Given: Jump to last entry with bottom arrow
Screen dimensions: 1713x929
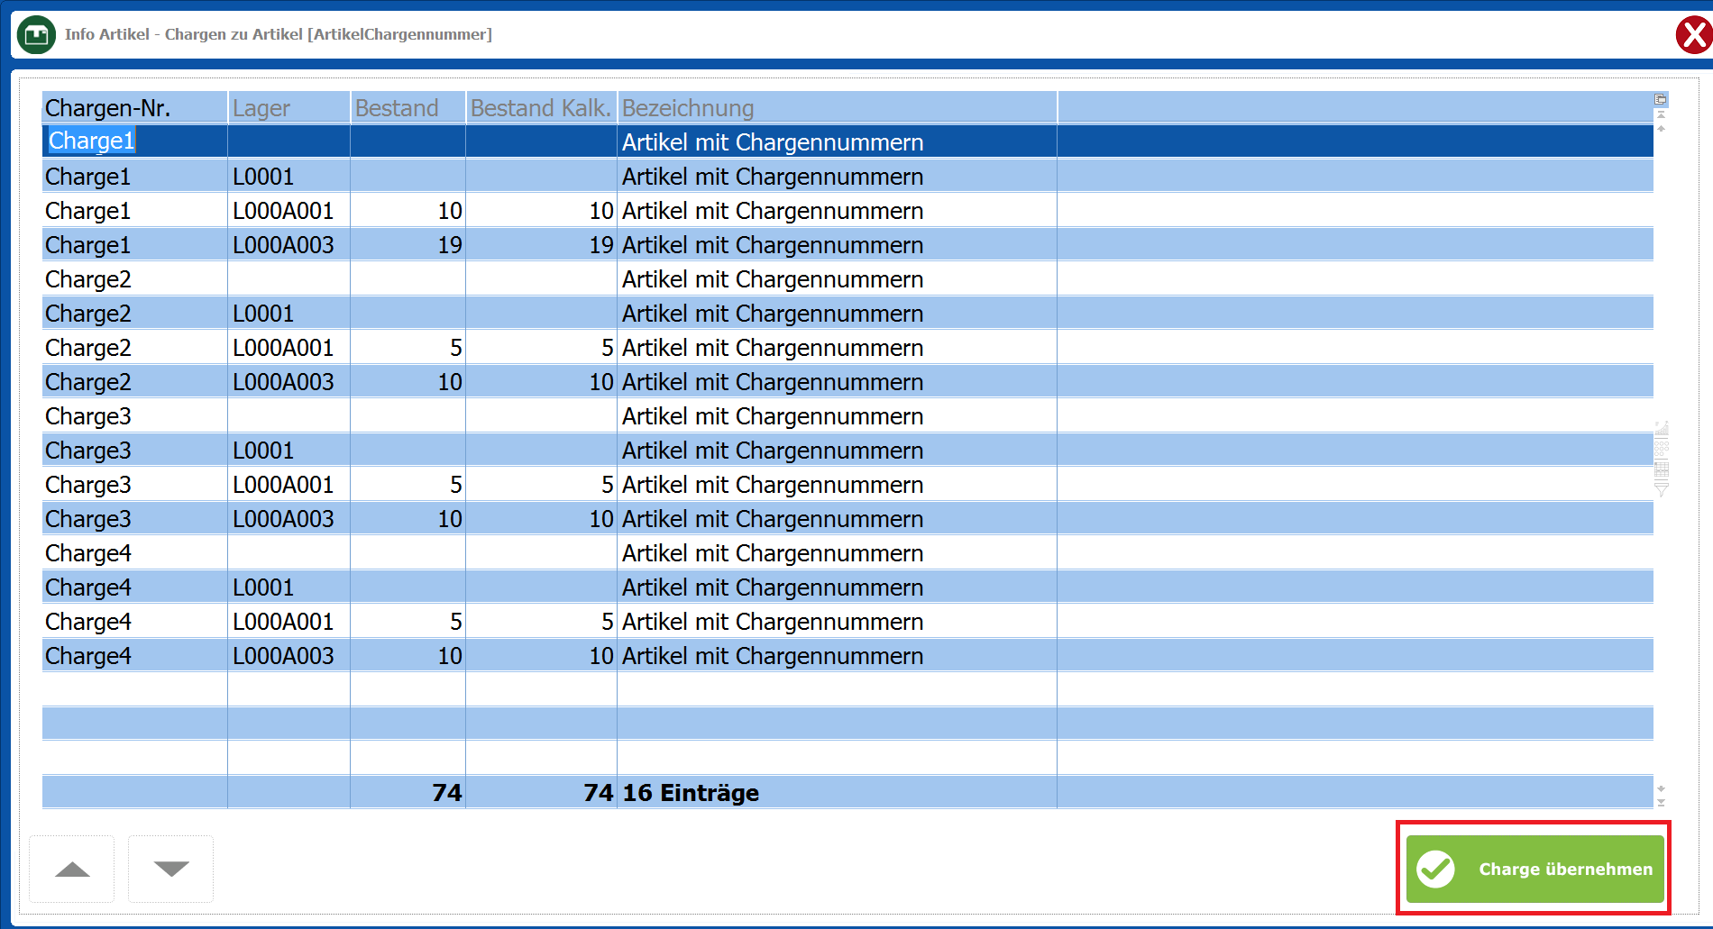Looking at the screenshot, I should pos(1661,802).
